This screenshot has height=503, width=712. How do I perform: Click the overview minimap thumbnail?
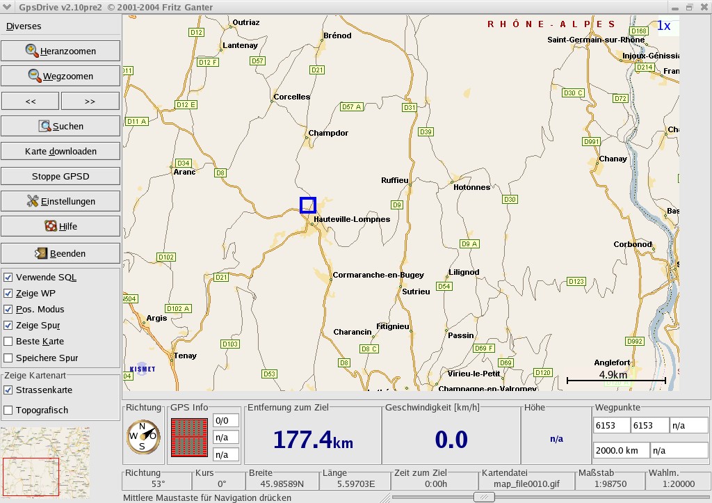(x=45, y=462)
